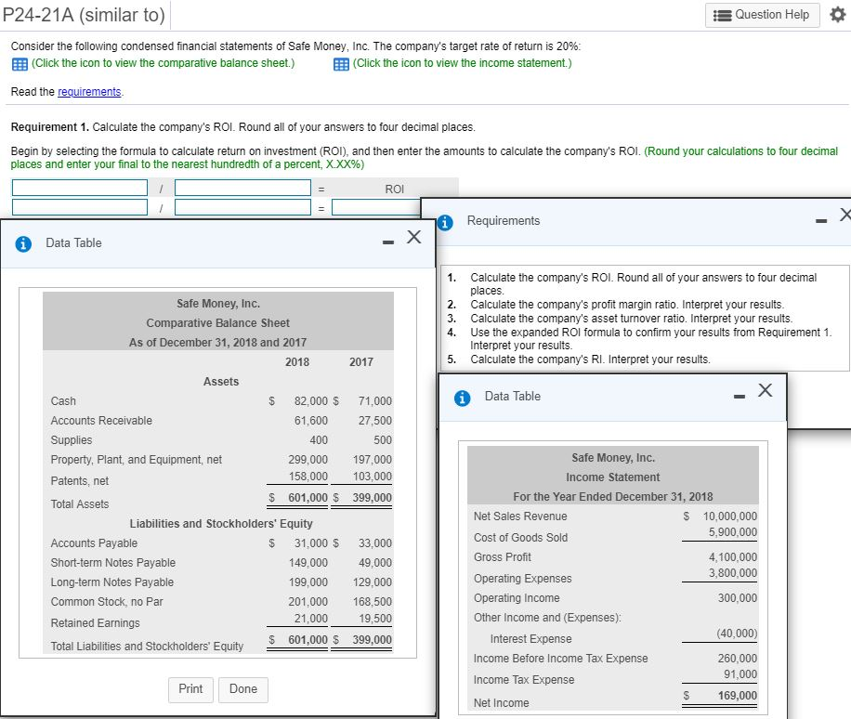Click the Accounts Payable 2018 value 31,000
This screenshot has height=719, width=851.
311,543
